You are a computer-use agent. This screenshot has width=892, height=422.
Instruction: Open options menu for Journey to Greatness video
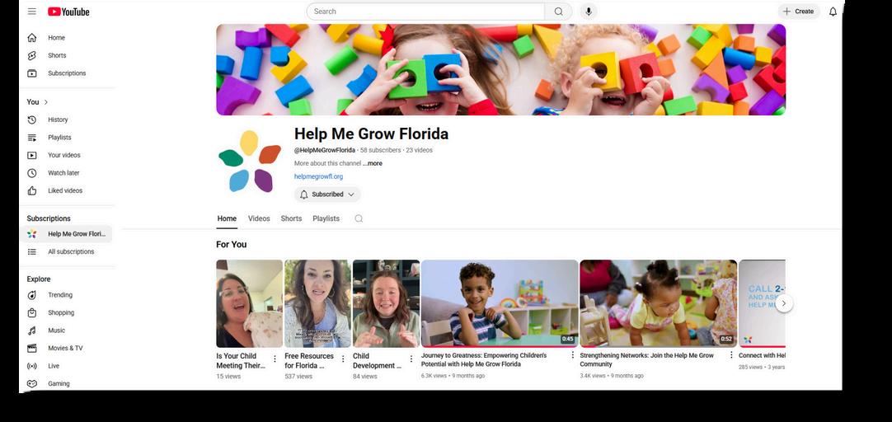pos(572,355)
